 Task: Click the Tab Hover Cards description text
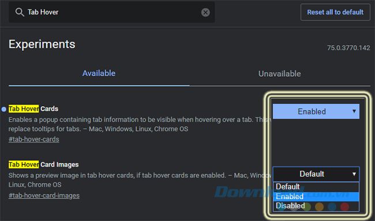(x=140, y=124)
